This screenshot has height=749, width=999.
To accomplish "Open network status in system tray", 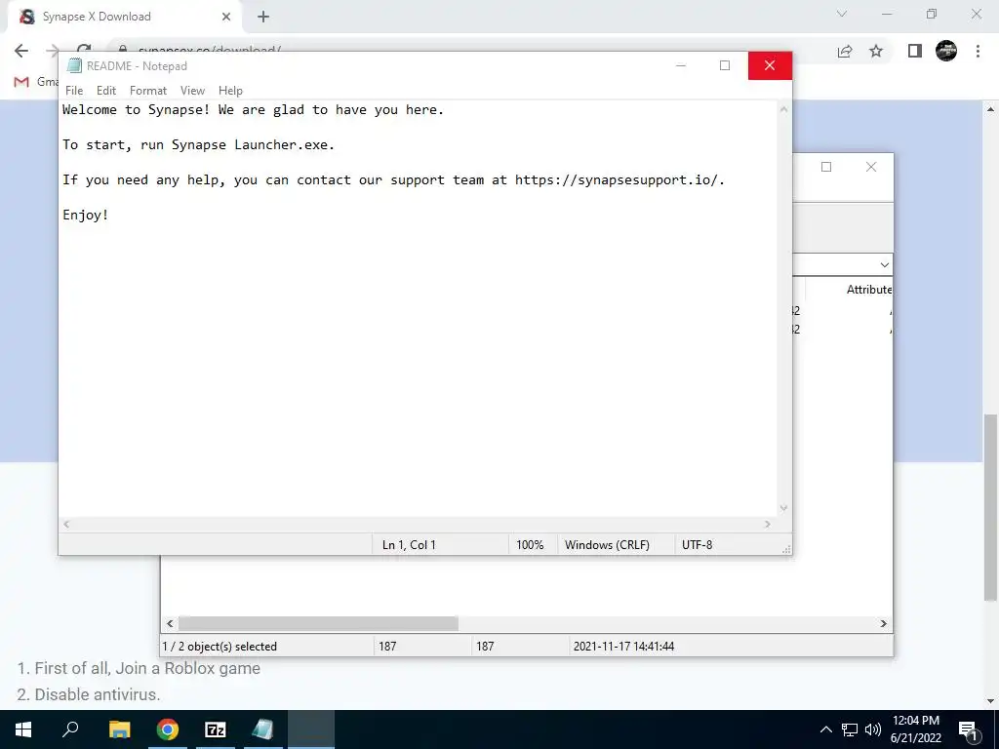I will [850, 729].
